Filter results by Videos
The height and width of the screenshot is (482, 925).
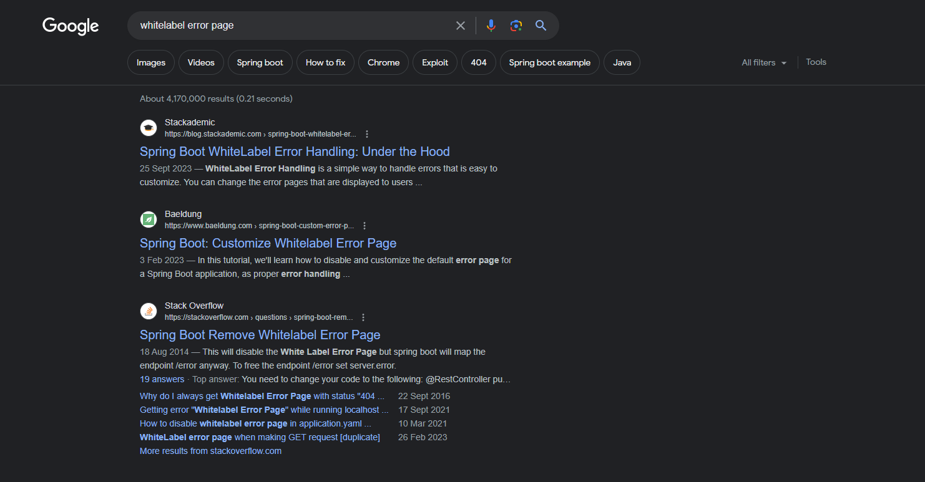[201, 62]
